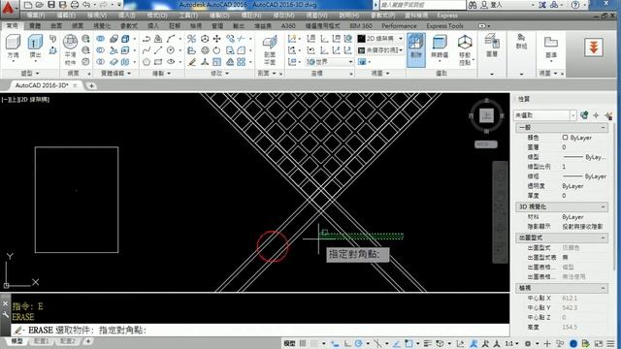Switch to the 實體 ribbon tab
Image resolution: width=621 pixels, height=349 pixels.
[x=35, y=26]
